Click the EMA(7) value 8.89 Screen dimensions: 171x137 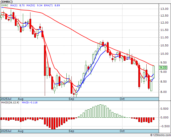[x=57, y=6]
